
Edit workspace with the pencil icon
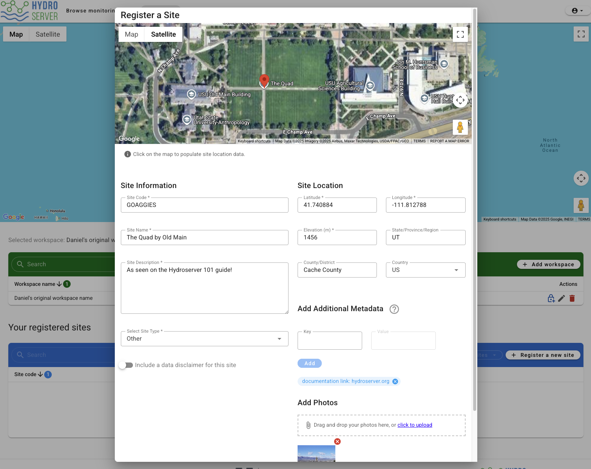[x=562, y=298]
